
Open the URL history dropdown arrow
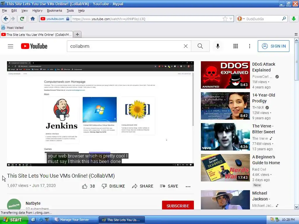[x=231, y=19]
